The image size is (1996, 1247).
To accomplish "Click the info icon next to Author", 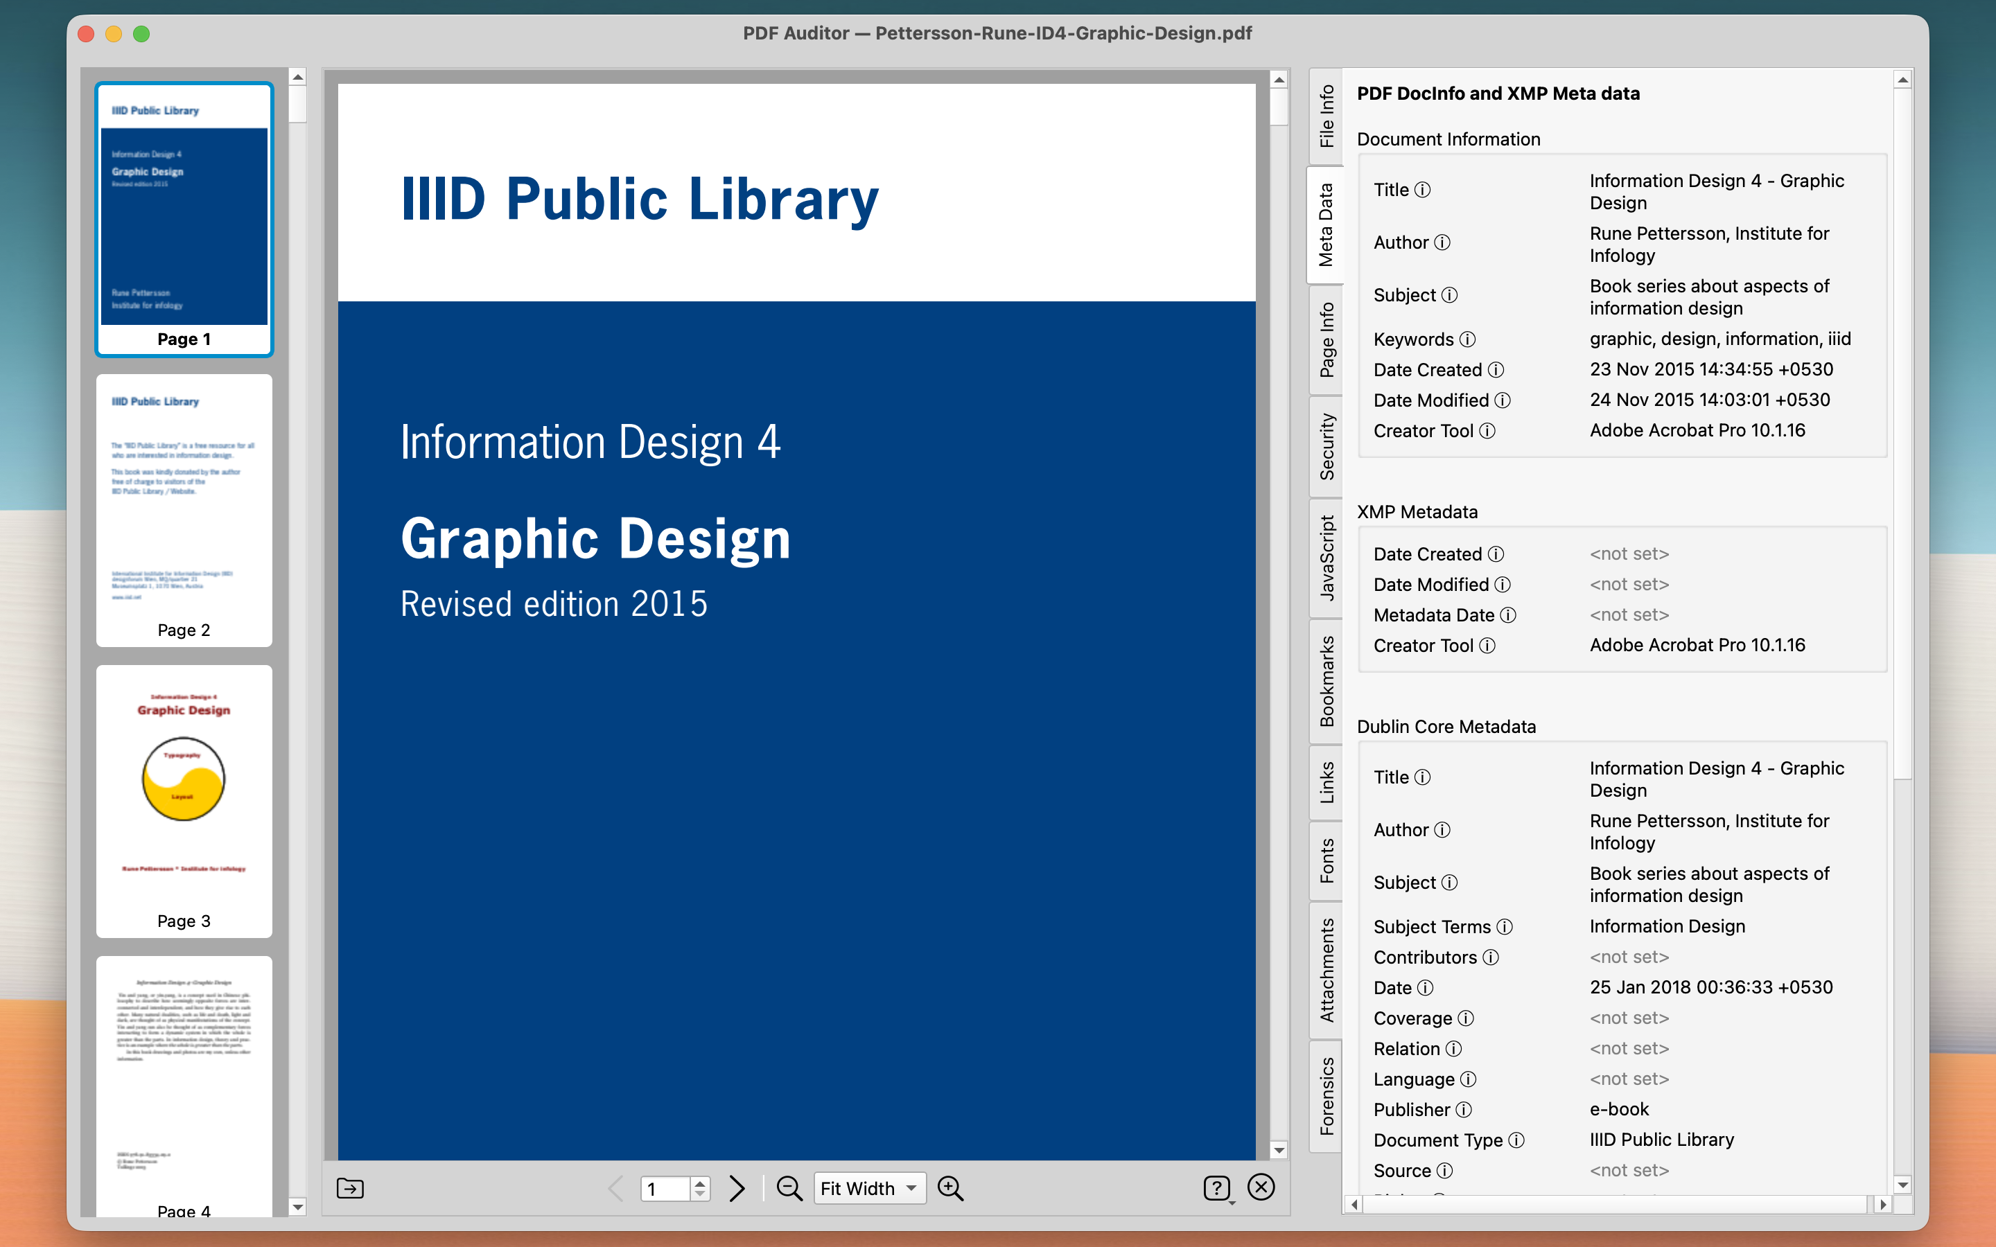I will (x=1444, y=242).
